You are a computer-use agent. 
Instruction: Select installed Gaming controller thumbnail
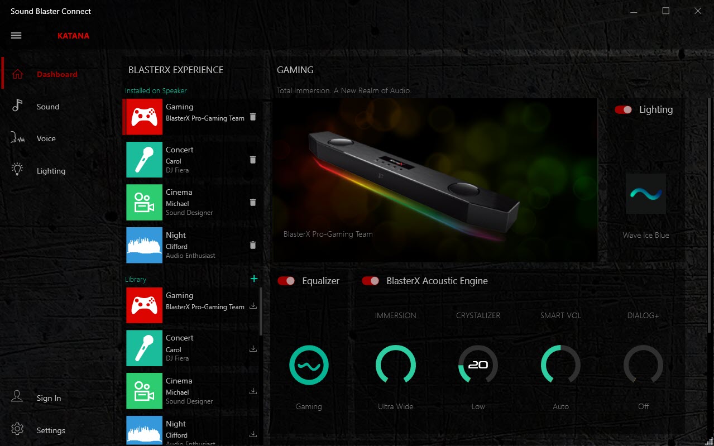click(x=144, y=117)
